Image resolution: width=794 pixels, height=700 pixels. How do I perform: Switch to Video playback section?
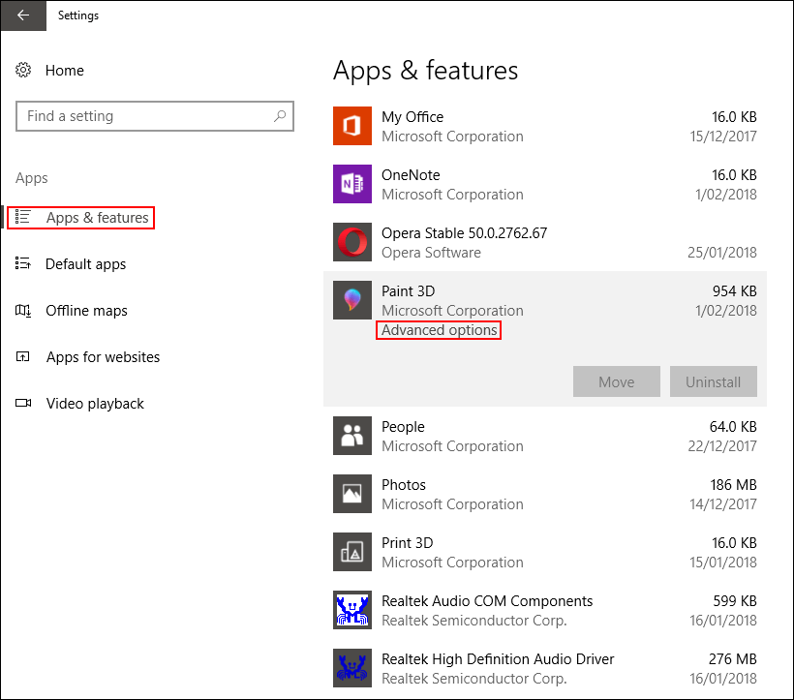pos(95,404)
